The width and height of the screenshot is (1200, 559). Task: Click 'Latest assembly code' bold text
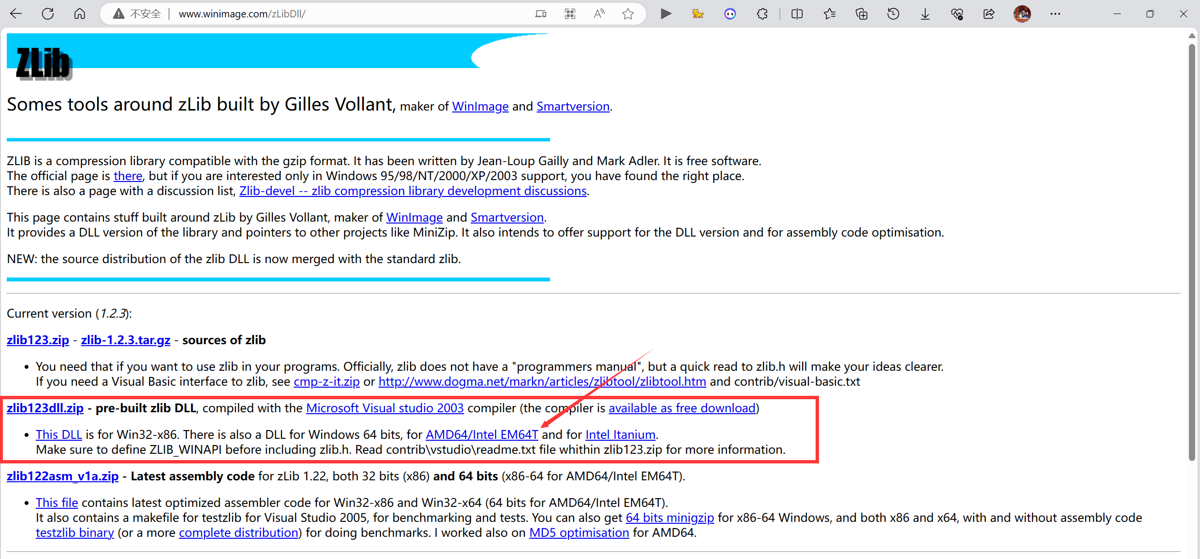(193, 476)
